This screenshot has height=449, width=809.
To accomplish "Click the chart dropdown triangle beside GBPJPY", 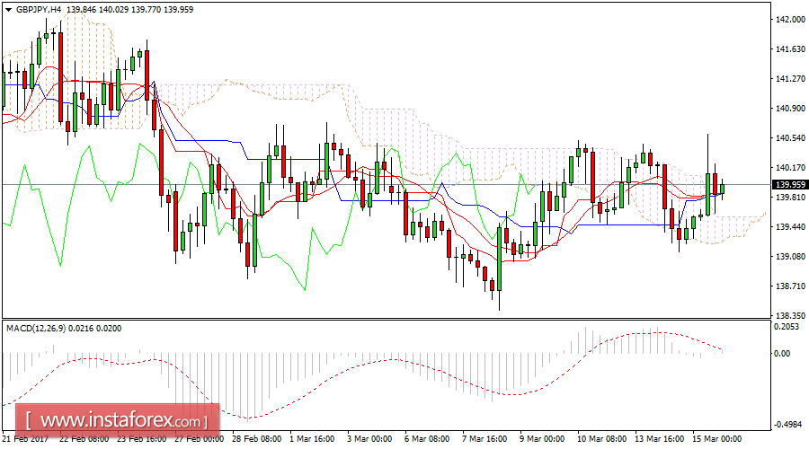I will point(8,10).
